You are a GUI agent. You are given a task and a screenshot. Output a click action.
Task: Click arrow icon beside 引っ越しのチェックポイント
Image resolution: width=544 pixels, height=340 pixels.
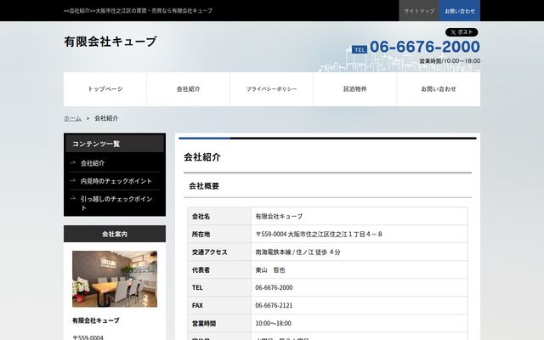point(73,198)
